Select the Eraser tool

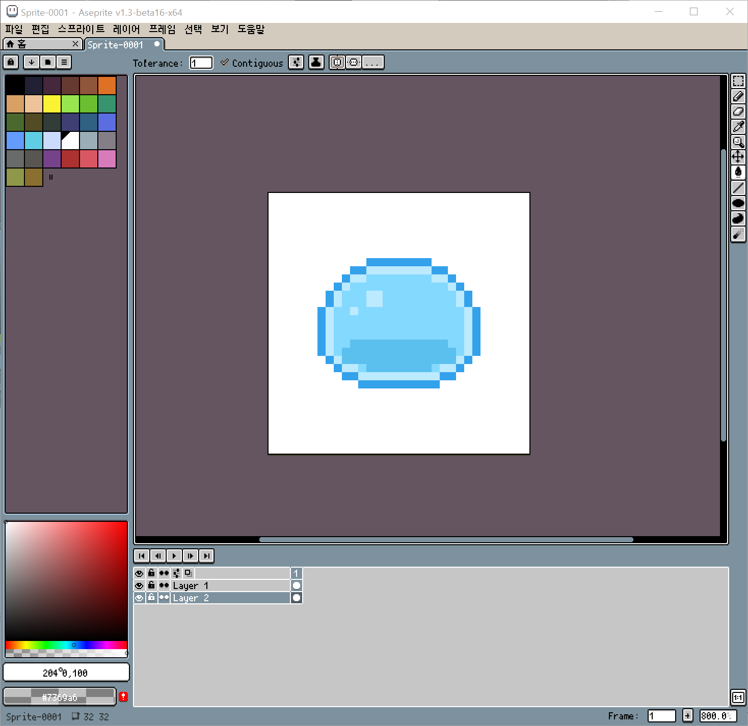pos(738,111)
